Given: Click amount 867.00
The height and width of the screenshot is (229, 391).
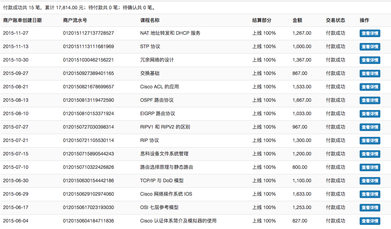Looking at the screenshot, I should [300, 74].
